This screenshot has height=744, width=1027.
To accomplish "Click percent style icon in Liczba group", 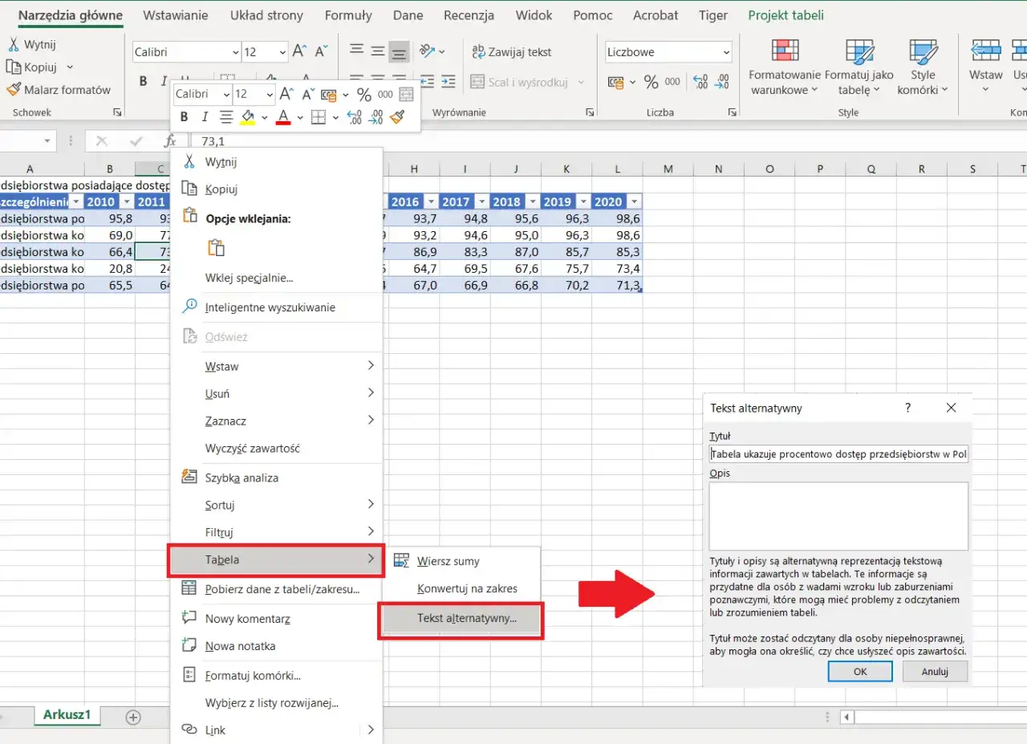I will [651, 82].
